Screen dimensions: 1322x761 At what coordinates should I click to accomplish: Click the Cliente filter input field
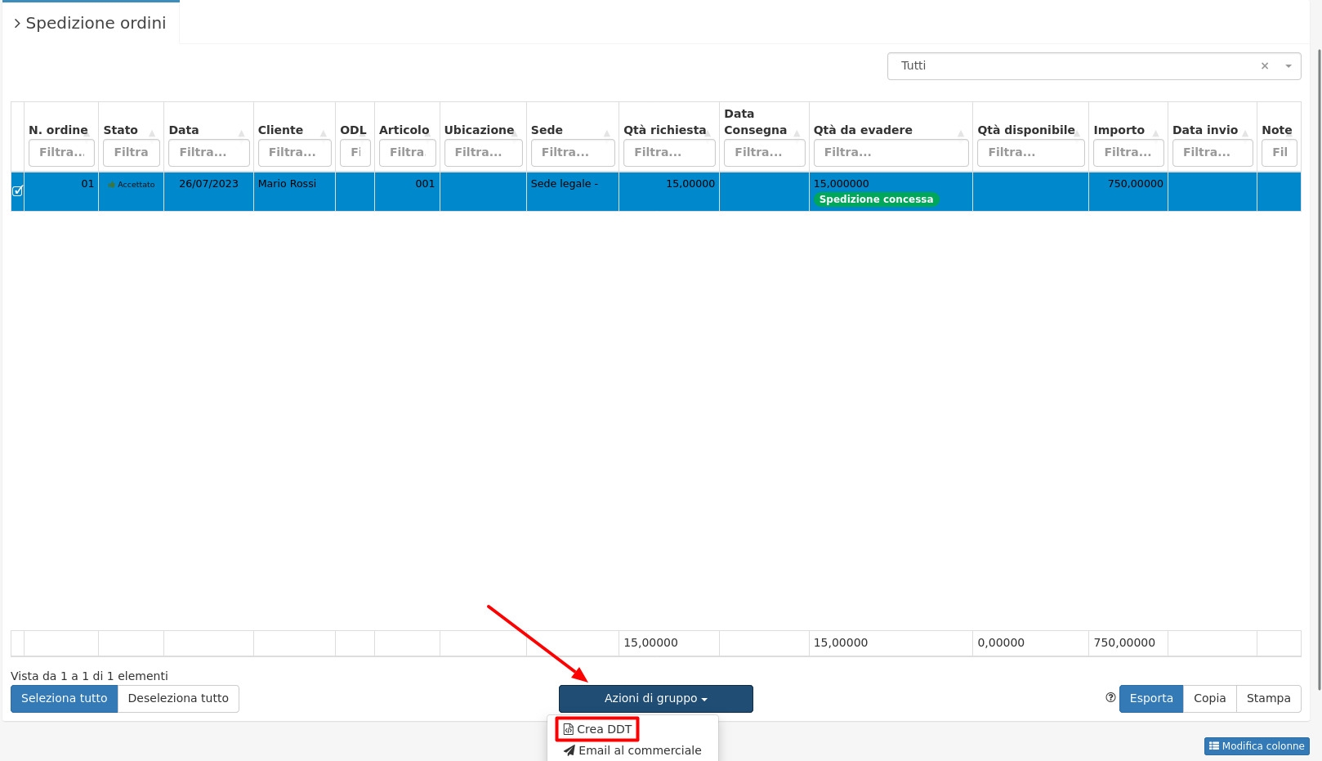point(293,153)
